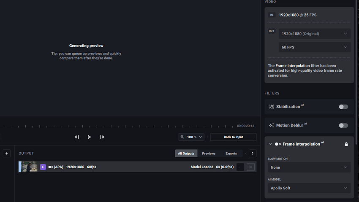Click the sort arrows icon beside Exports

point(253,154)
